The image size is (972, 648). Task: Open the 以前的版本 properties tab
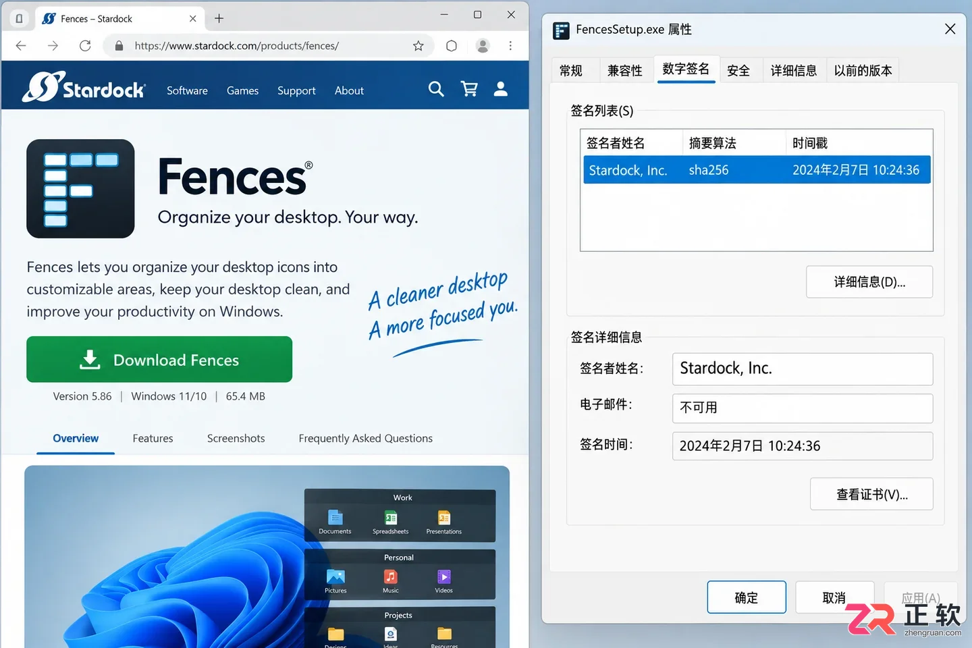[863, 71]
